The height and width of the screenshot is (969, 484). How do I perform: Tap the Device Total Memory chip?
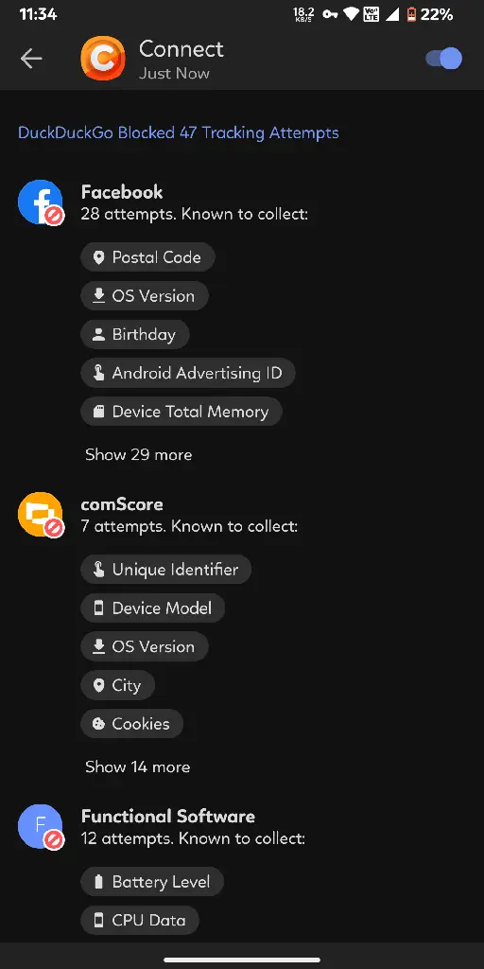181,412
